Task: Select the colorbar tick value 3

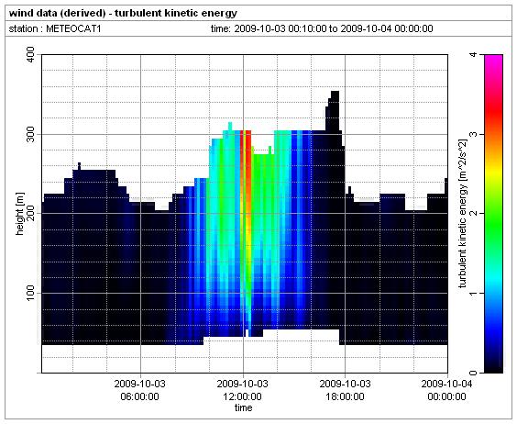Action: [474, 134]
